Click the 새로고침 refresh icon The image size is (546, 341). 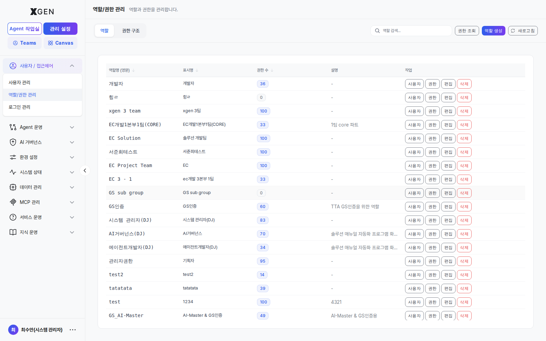(513, 31)
